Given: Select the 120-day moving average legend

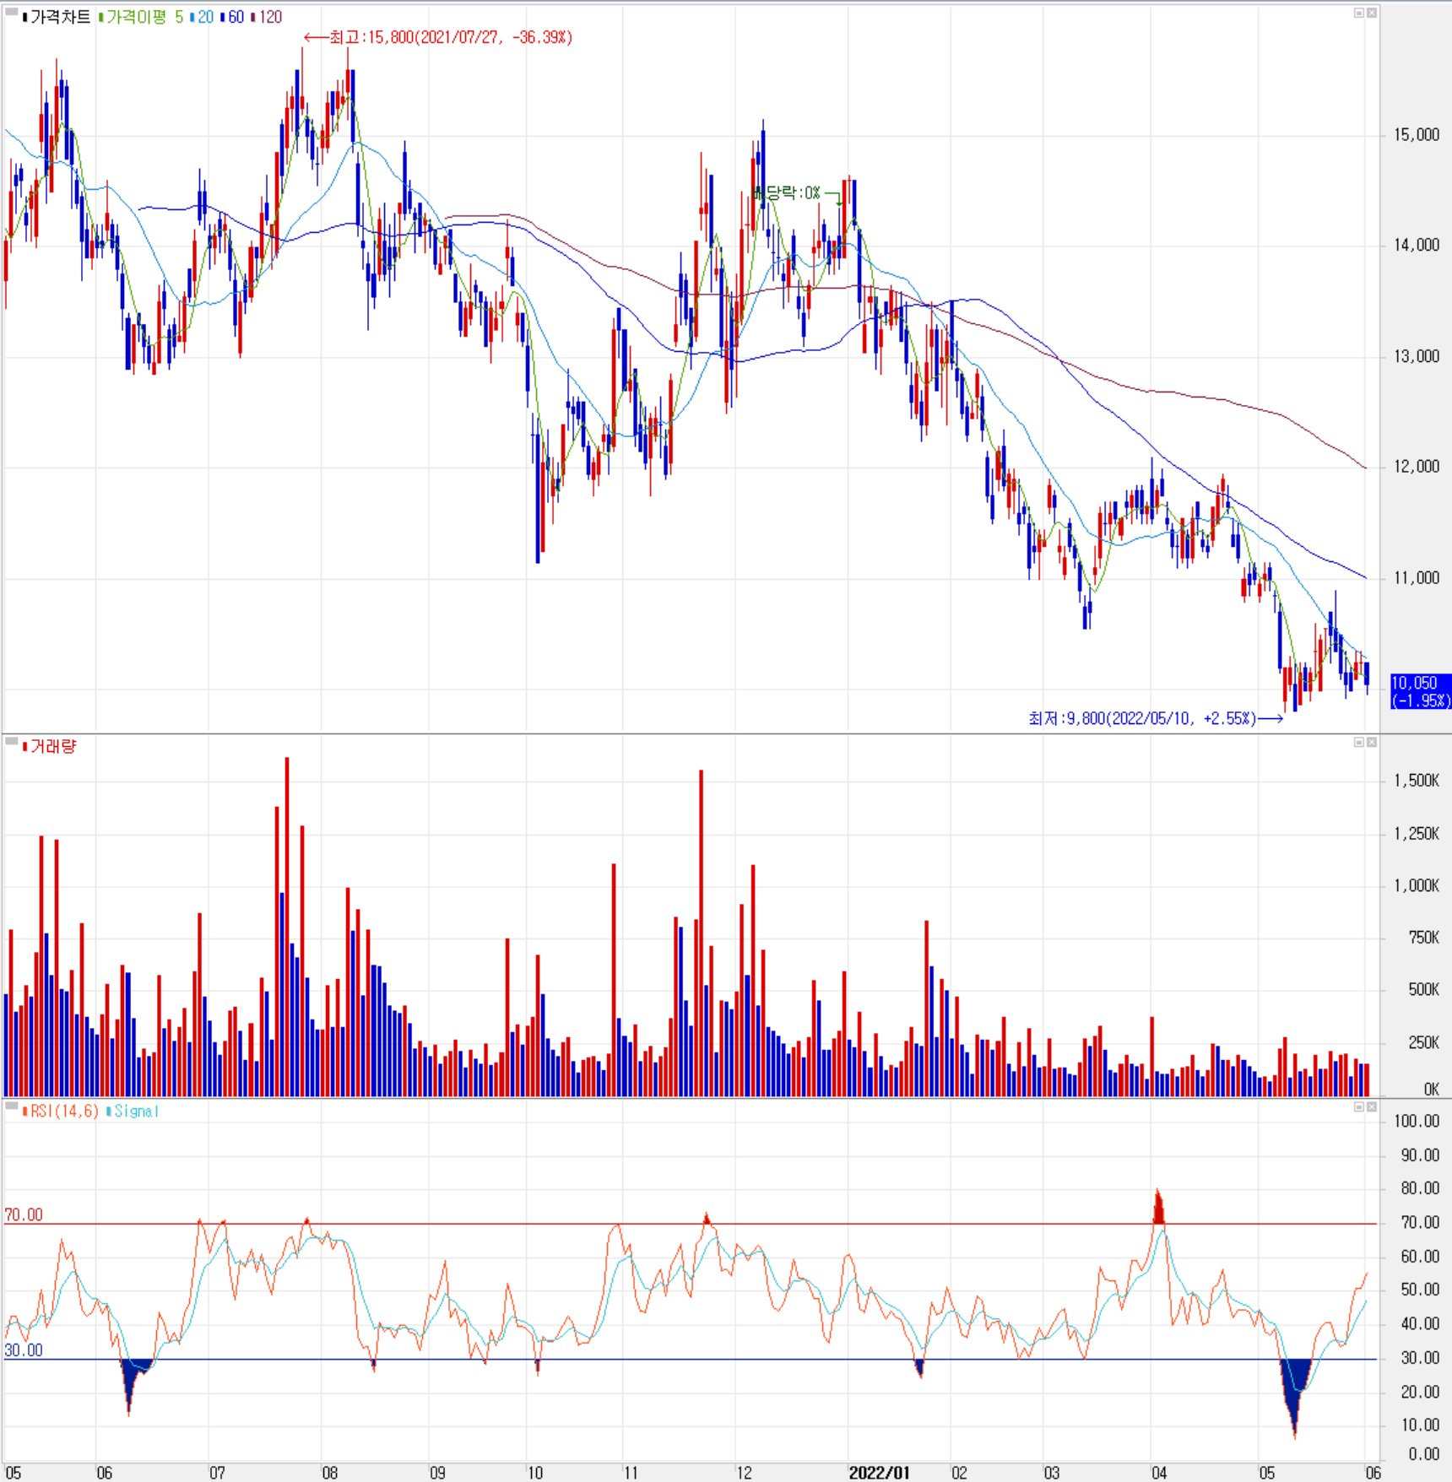Looking at the screenshot, I should point(267,17).
